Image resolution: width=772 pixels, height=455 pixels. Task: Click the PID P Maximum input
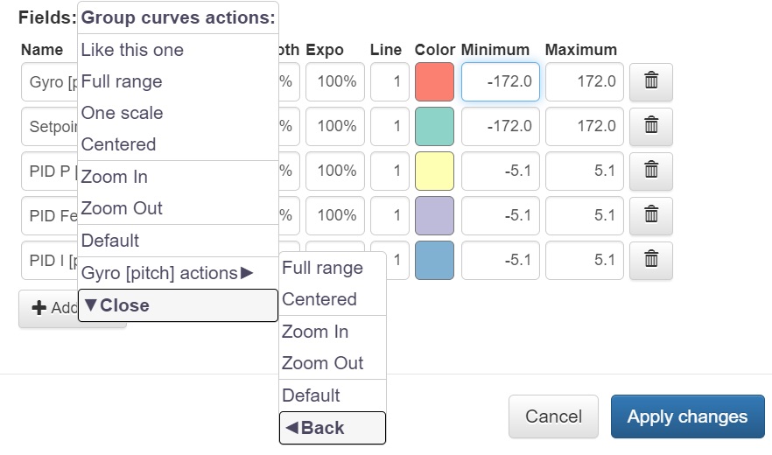pos(584,171)
